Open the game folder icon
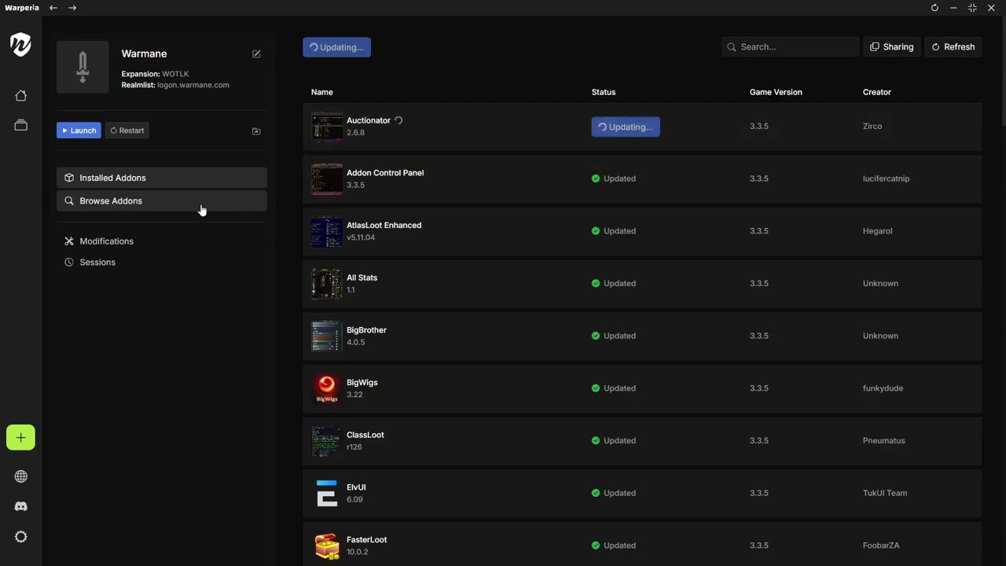 (256, 131)
